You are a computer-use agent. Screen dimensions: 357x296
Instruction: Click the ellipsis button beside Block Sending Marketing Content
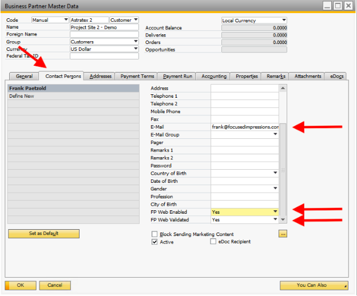(x=282, y=234)
